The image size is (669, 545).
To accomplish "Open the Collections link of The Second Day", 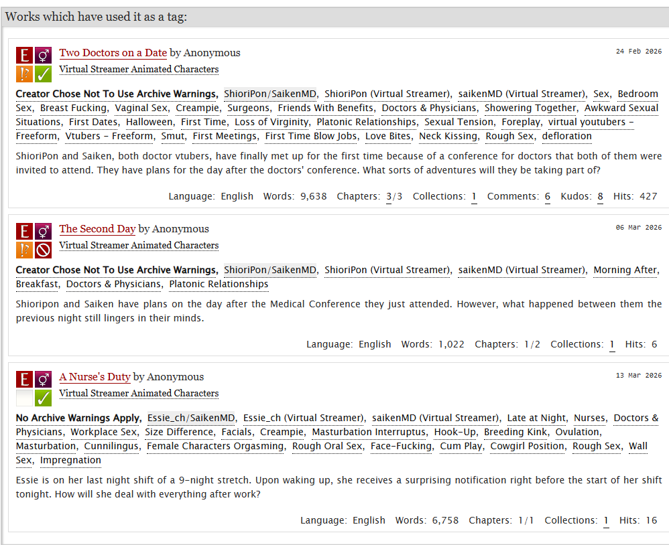I will [612, 345].
